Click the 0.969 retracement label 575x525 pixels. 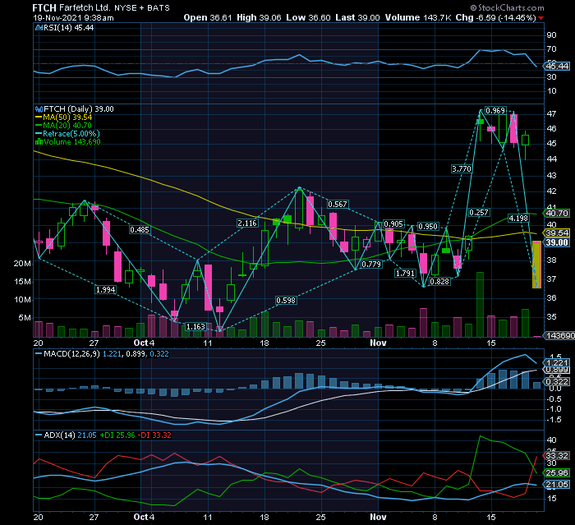(495, 111)
